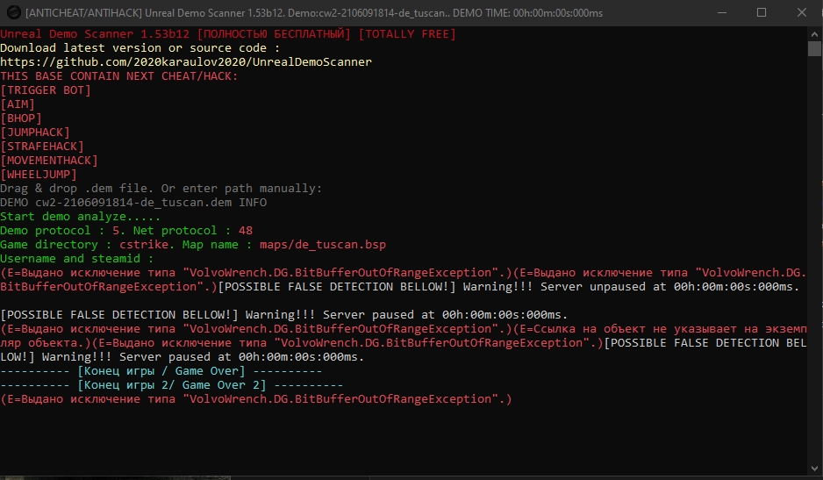Image resolution: width=823 pixels, height=480 pixels.
Task: Open the console window system menu icon
Action: [14, 12]
